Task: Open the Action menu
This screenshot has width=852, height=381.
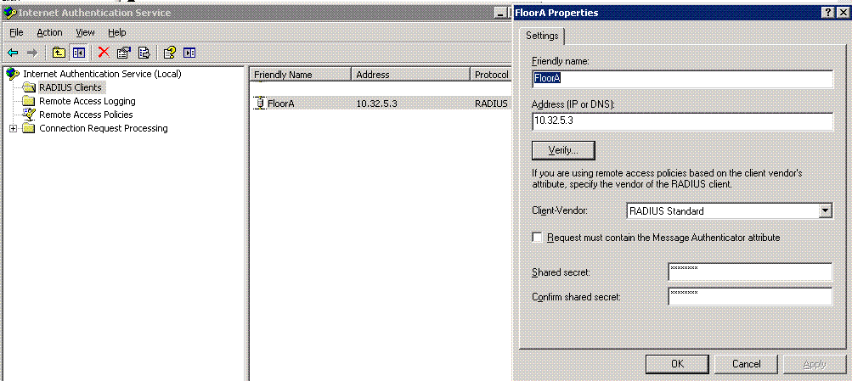Action: (49, 32)
